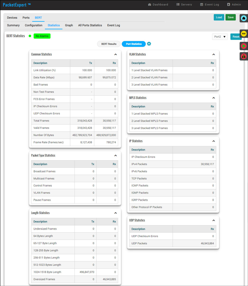Open the Admin menu in the top bar
Image resolution: width=248 pixels, height=286 pixels.
click(x=234, y=5)
